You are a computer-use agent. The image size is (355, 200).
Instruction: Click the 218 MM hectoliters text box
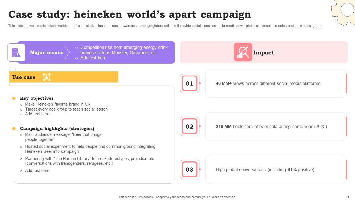(271, 127)
